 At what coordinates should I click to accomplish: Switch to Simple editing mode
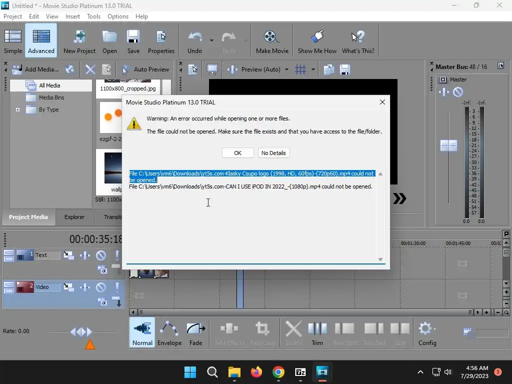point(12,40)
